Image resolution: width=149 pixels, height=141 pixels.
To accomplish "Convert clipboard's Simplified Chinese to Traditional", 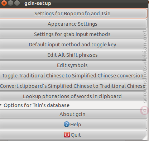I will [x=73, y=86].
